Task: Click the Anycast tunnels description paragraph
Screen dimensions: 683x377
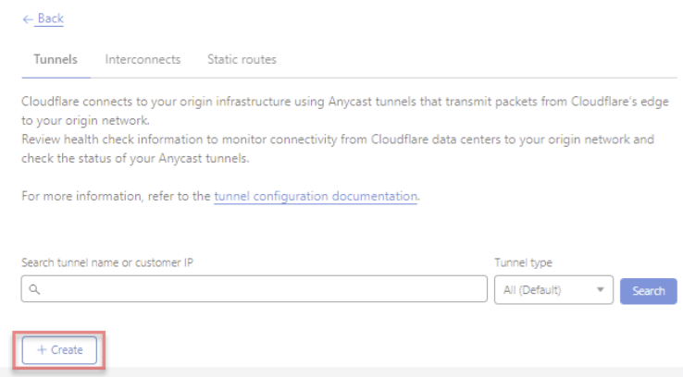Action: click(x=345, y=111)
